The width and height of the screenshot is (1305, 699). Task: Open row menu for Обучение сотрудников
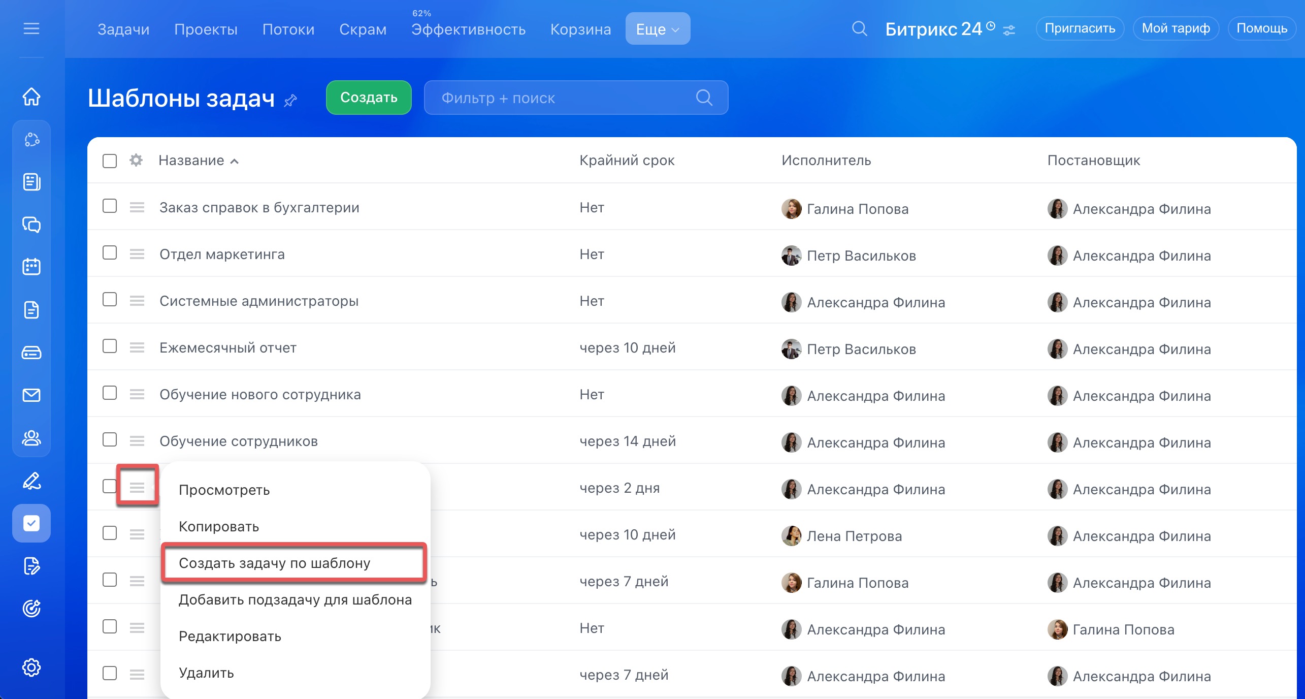pos(137,441)
